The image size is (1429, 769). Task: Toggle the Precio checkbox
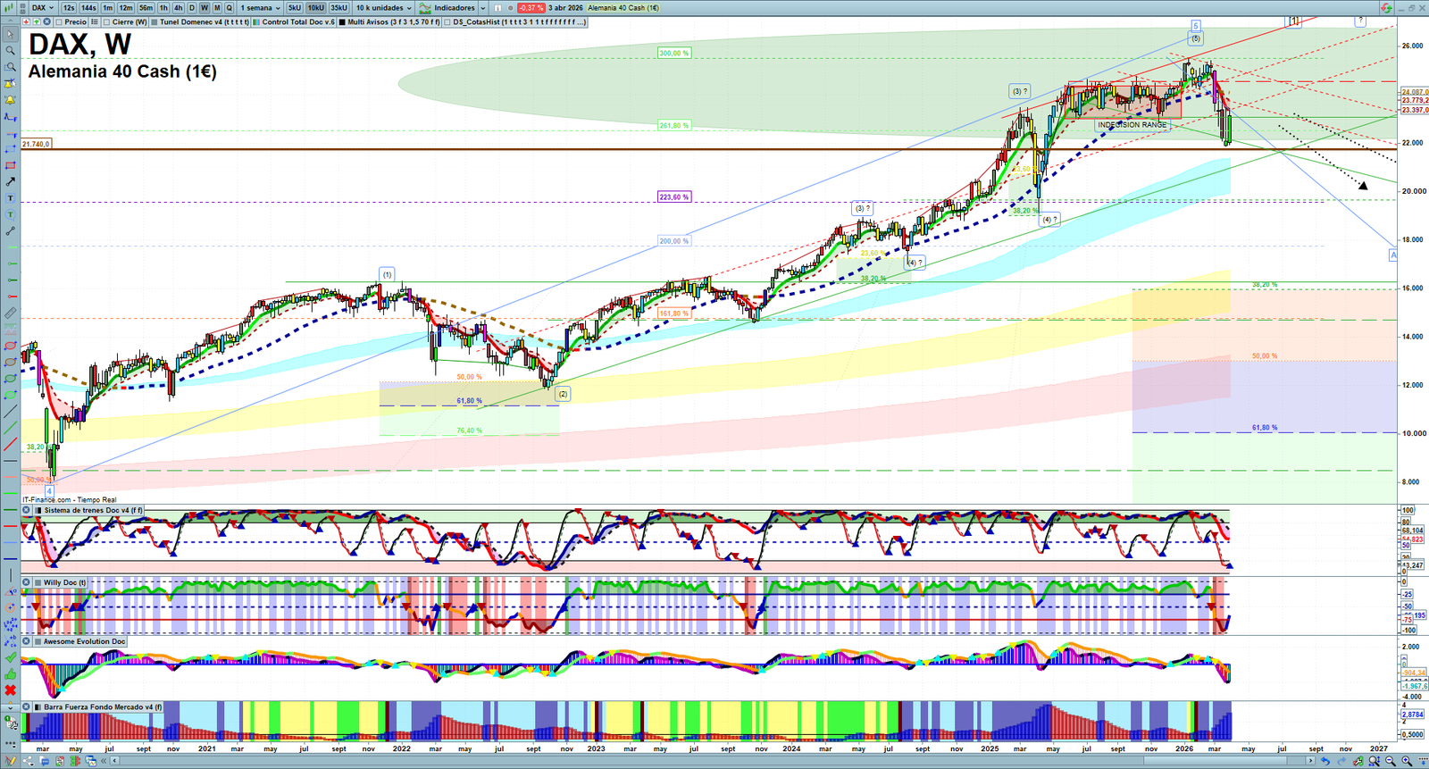59,22
